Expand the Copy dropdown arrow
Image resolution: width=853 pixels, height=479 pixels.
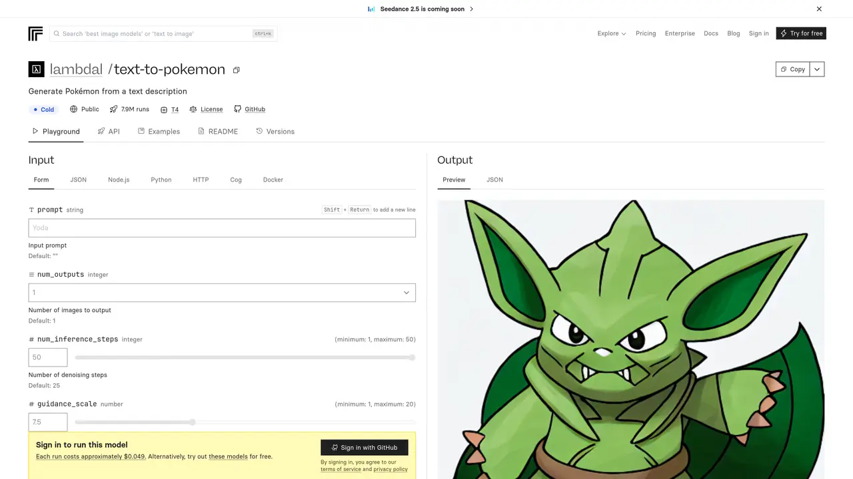pos(817,69)
